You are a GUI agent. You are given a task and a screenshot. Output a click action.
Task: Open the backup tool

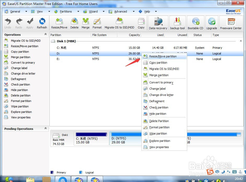click(178, 23)
